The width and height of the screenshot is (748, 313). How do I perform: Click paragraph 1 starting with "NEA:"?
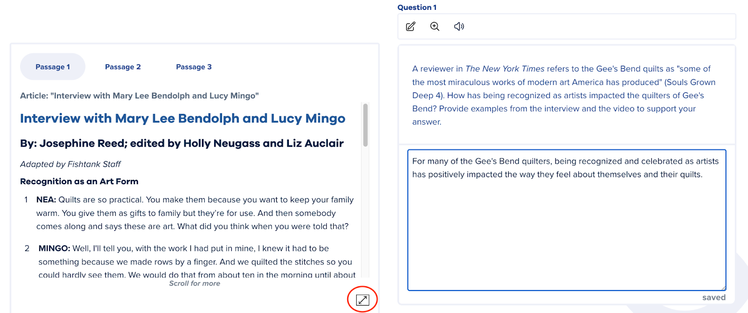[x=194, y=213]
